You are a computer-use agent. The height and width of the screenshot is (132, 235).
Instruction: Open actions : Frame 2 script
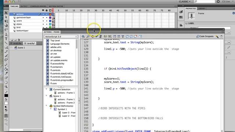pyautogui.click(x=66, y=103)
